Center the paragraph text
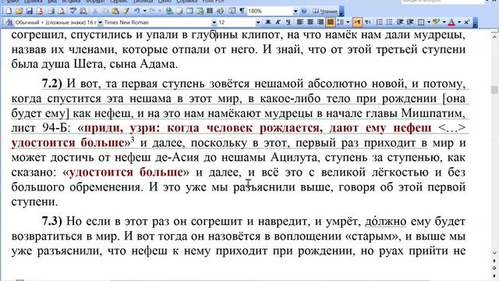Screen dimensions: 499x281 coord(310,22)
